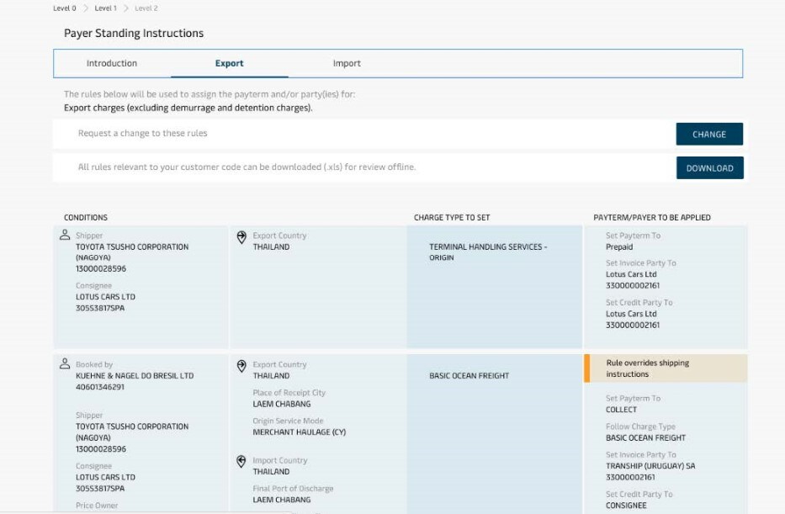The image size is (785, 514).
Task: Click the Terminal Handling Services - Origin cell
Action: pyautogui.click(x=488, y=252)
